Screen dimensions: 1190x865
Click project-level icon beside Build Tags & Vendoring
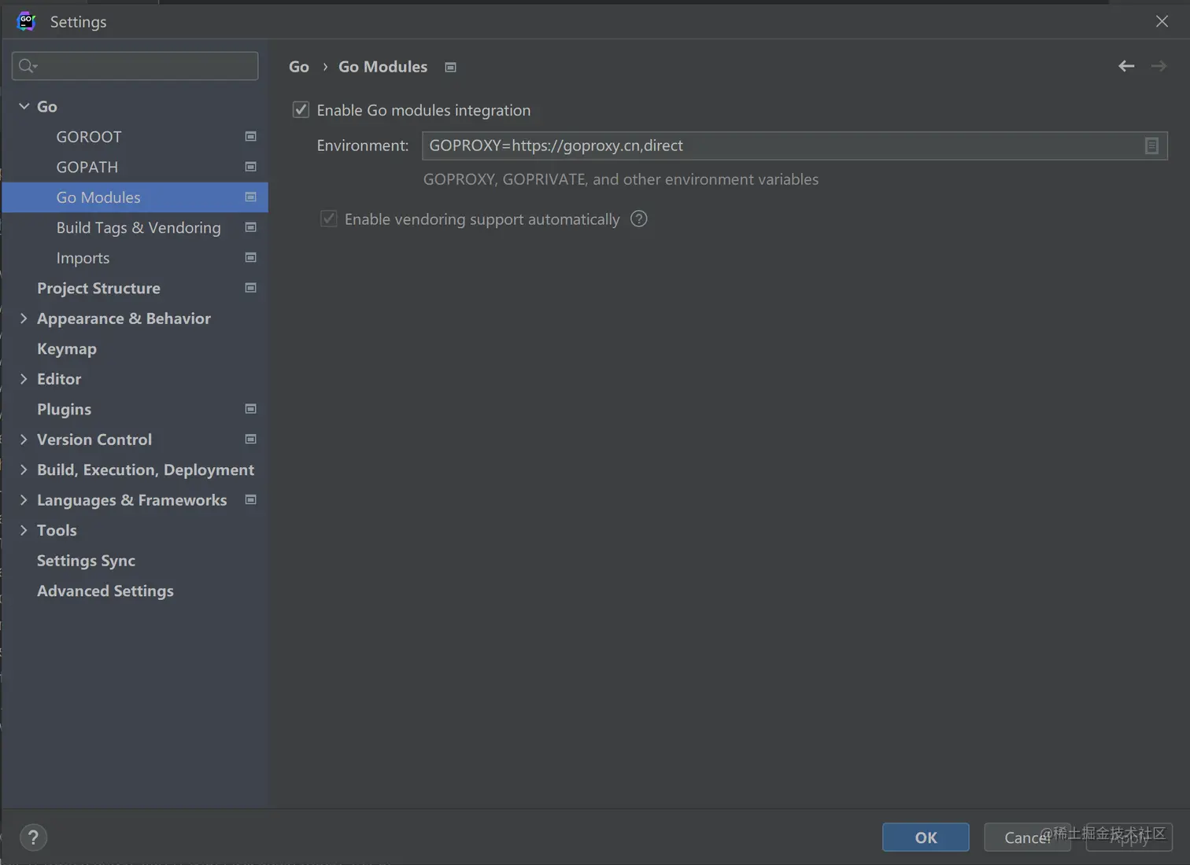tap(250, 227)
